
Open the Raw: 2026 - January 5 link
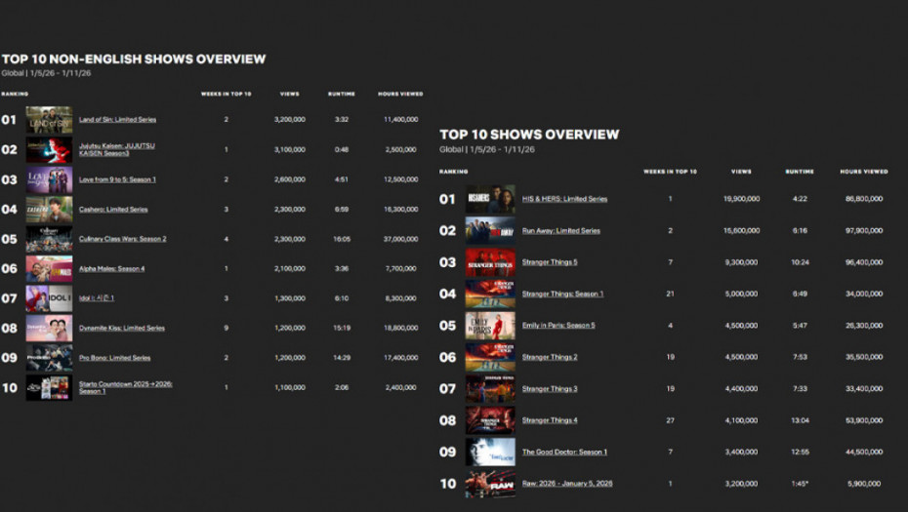tap(567, 484)
